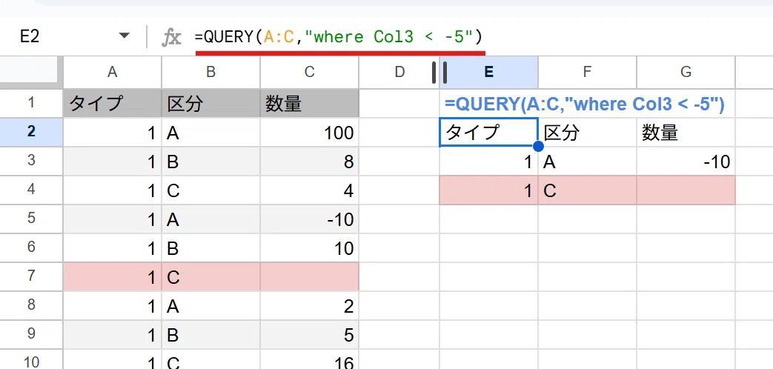Screen dimensions: 773x369
Task: Click cell F2 containing 区分
Action: 587,132
